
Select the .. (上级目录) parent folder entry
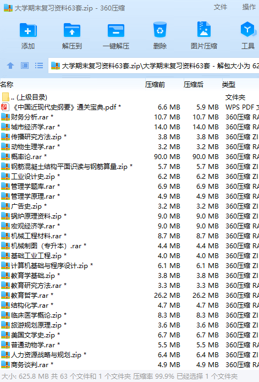pos(130,97)
